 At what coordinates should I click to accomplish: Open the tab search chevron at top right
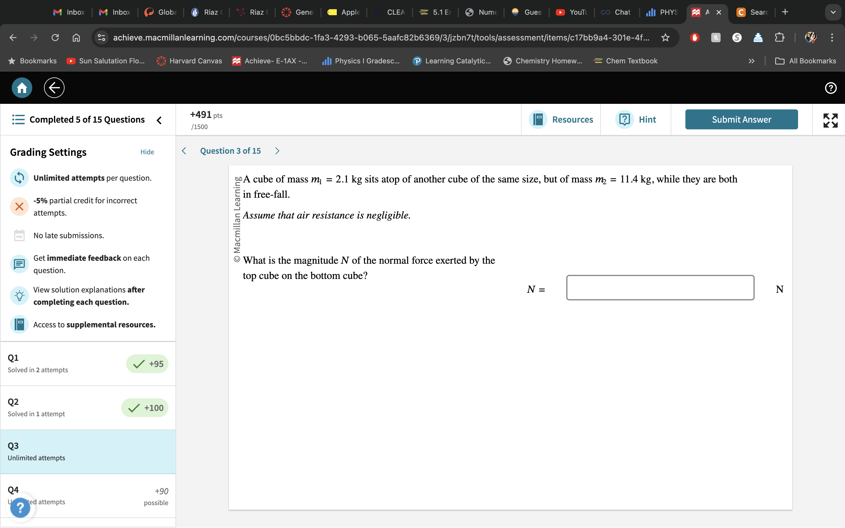[x=833, y=12]
